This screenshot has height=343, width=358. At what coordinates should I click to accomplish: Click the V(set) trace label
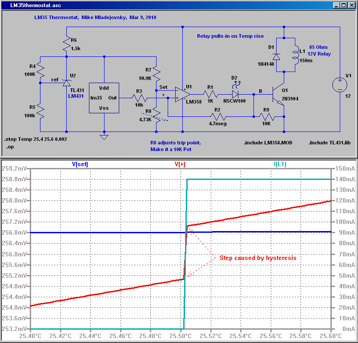click(x=80, y=164)
